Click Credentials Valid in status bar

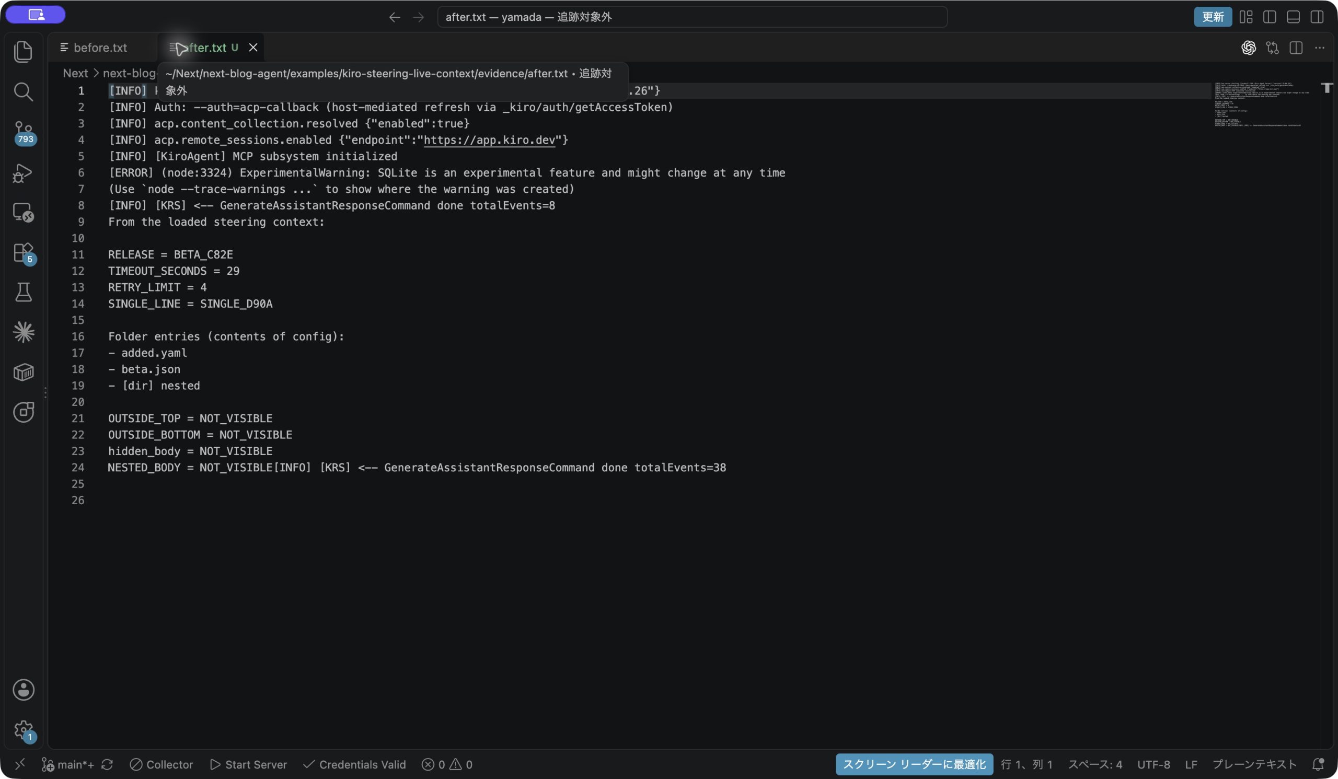pyautogui.click(x=354, y=764)
